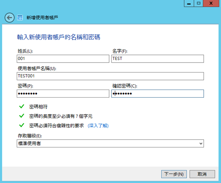This screenshot has width=221, height=183.
Task: Click the text 密碼的長度至少必須有 7 個字元
Action: [61, 116]
